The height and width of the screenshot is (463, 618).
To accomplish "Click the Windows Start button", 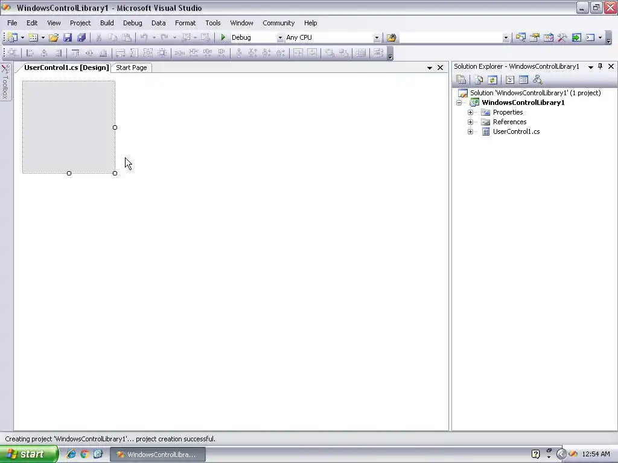I will click(28, 454).
